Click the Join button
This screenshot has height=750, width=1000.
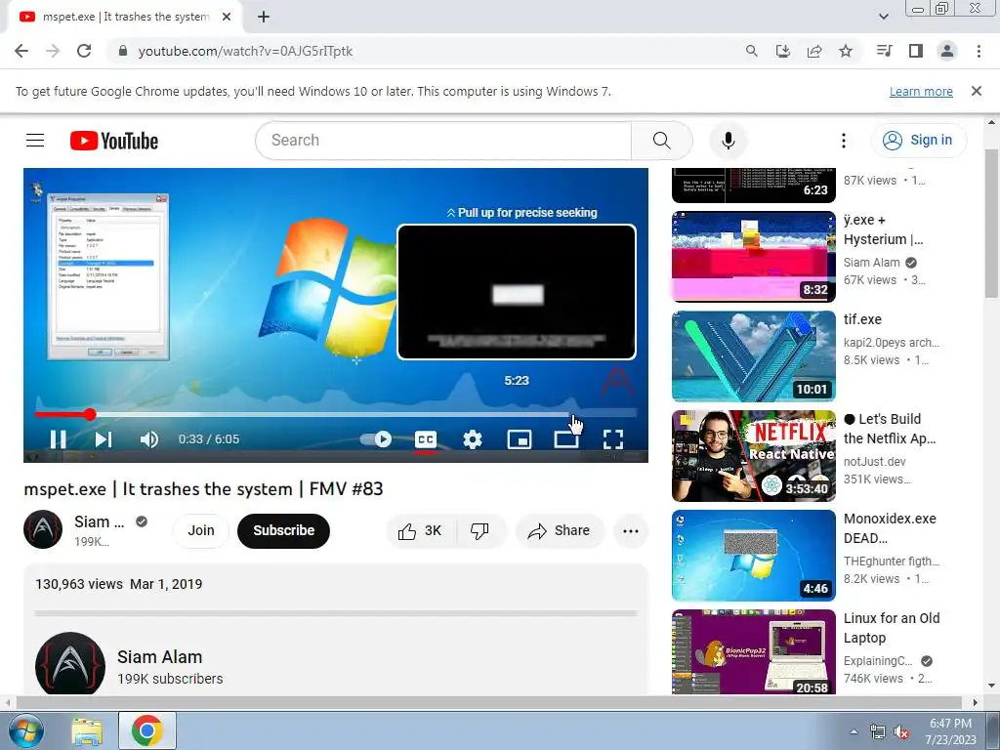(201, 530)
